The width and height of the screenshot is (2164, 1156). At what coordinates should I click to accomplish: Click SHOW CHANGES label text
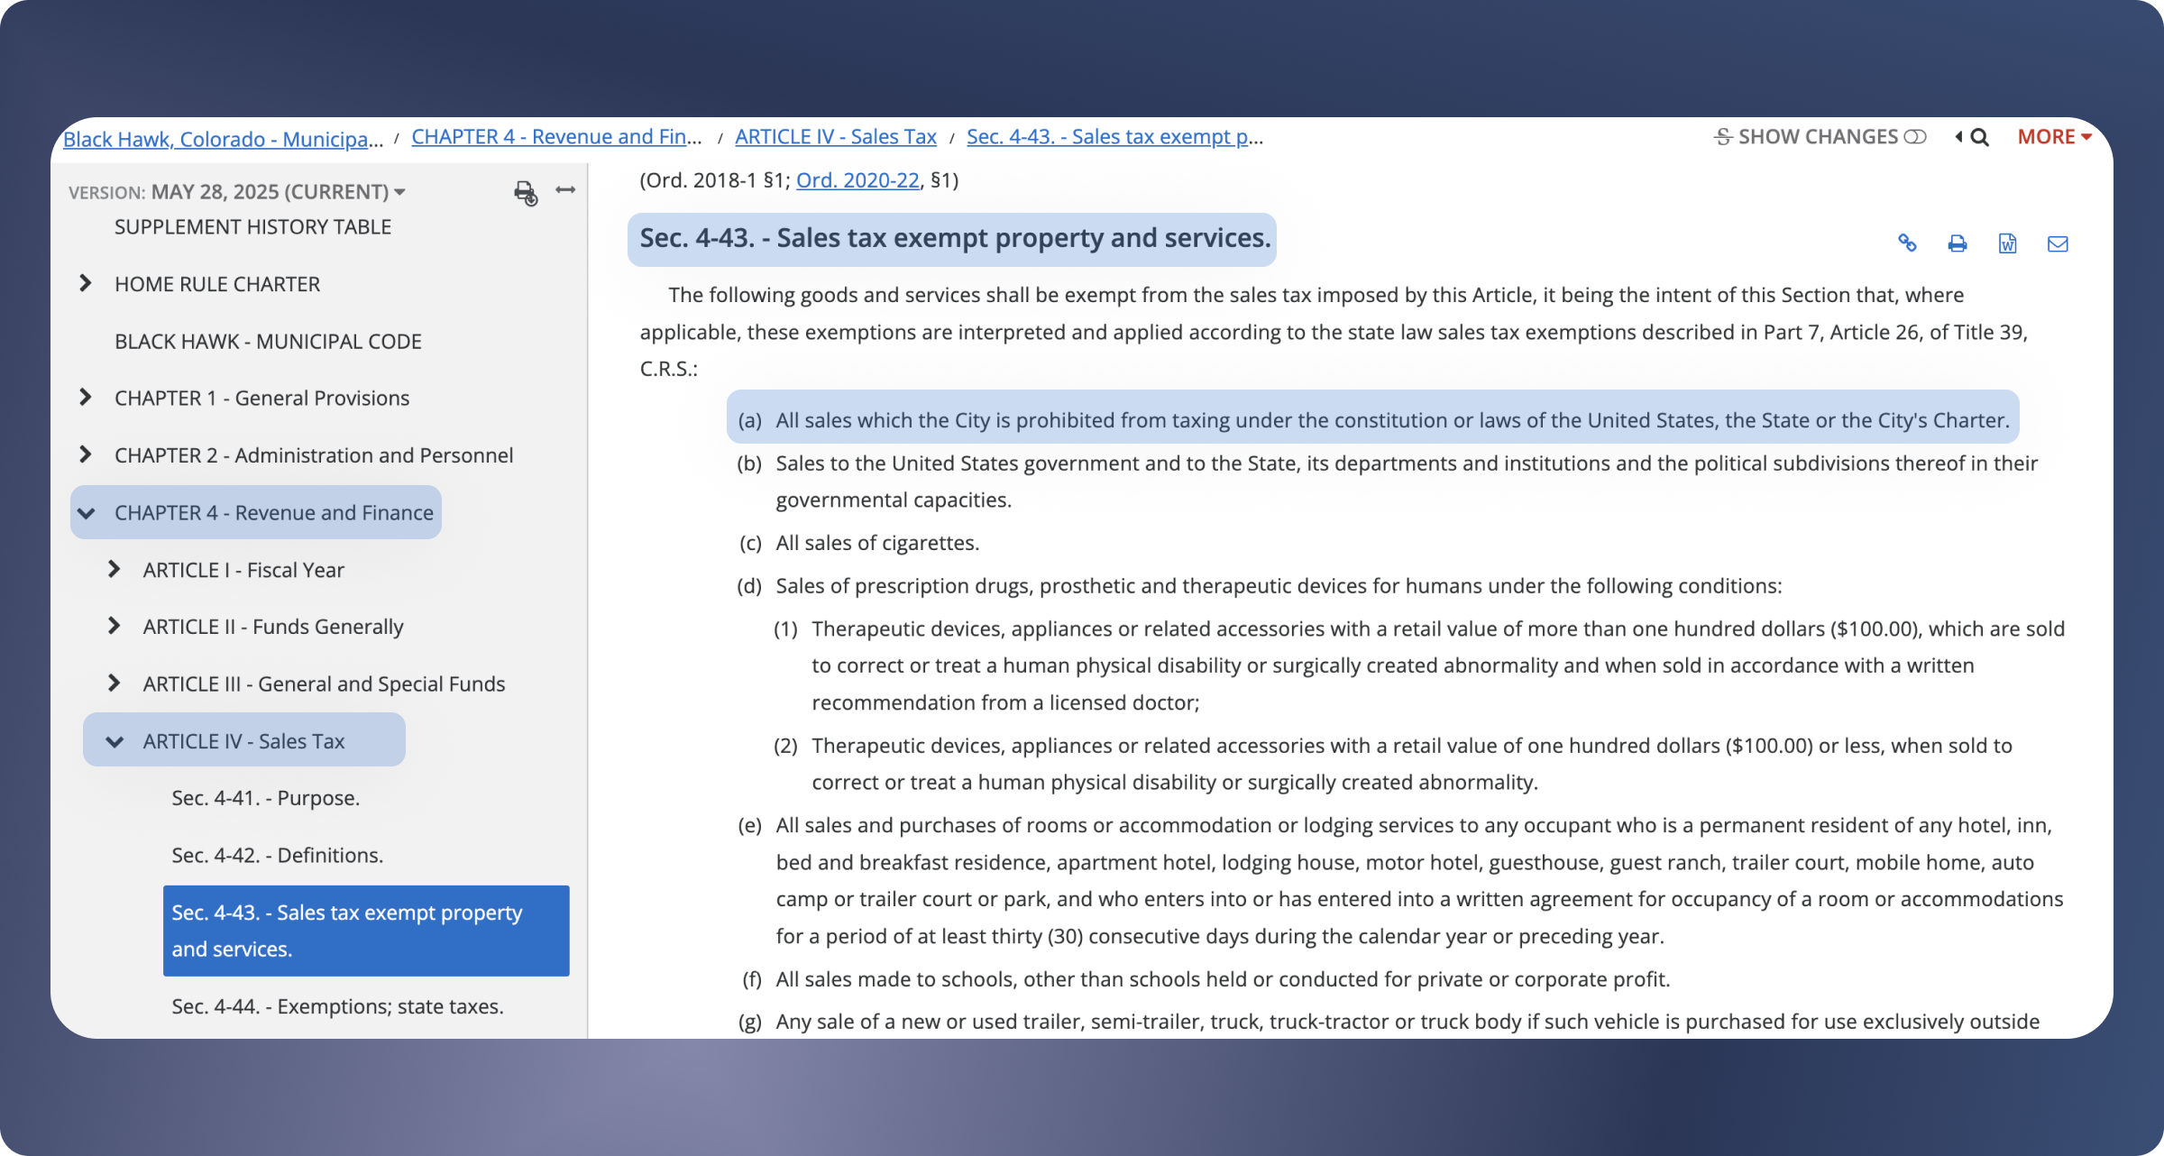[1818, 137]
